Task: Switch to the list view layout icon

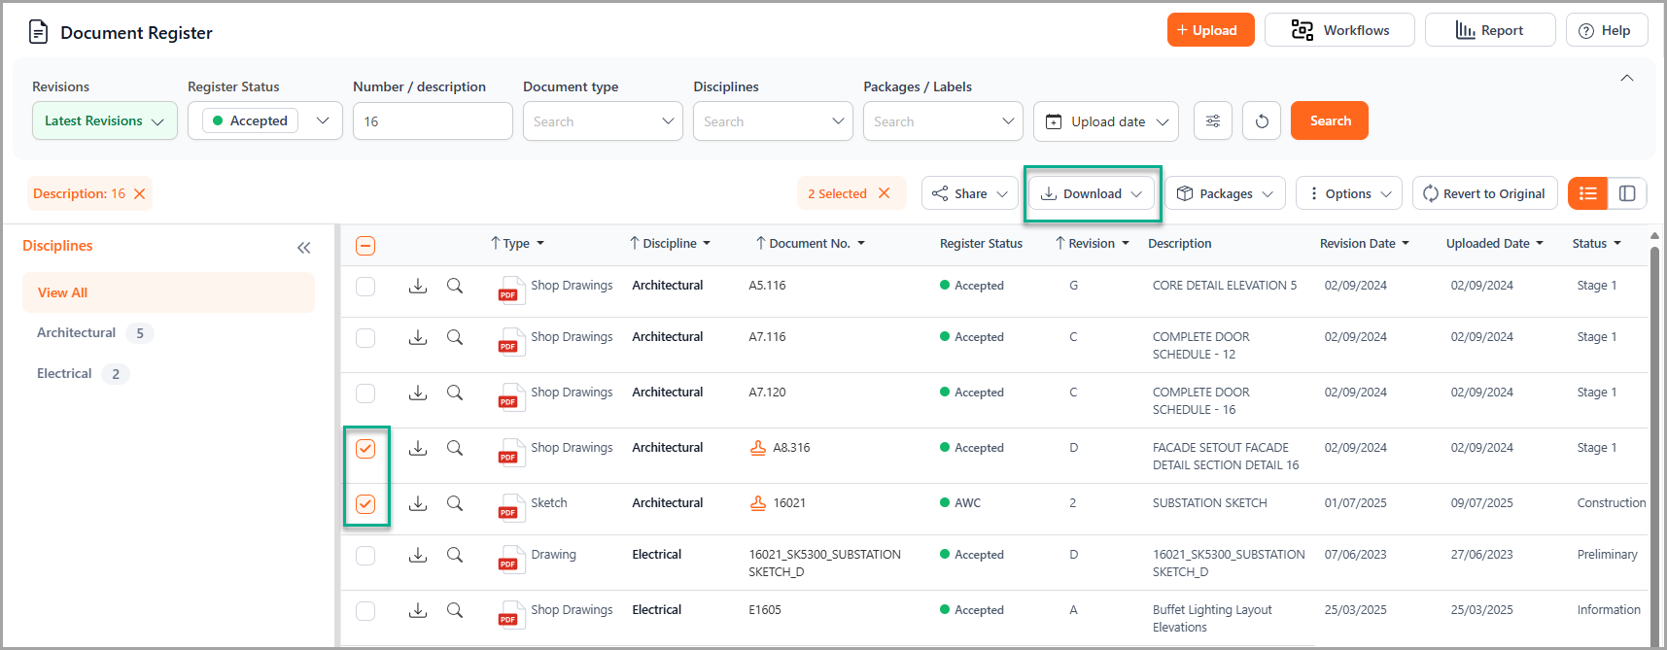Action: (1587, 193)
